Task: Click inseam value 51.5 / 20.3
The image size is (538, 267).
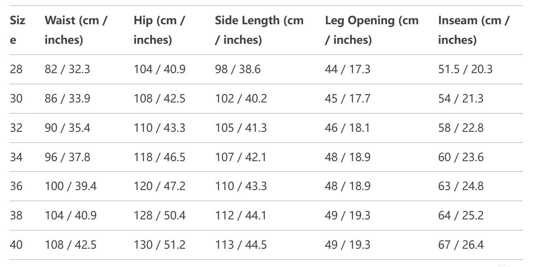Action: point(465,69)
